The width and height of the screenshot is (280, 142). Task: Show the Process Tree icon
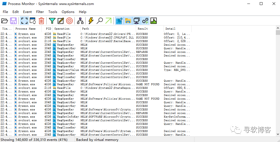80,21
